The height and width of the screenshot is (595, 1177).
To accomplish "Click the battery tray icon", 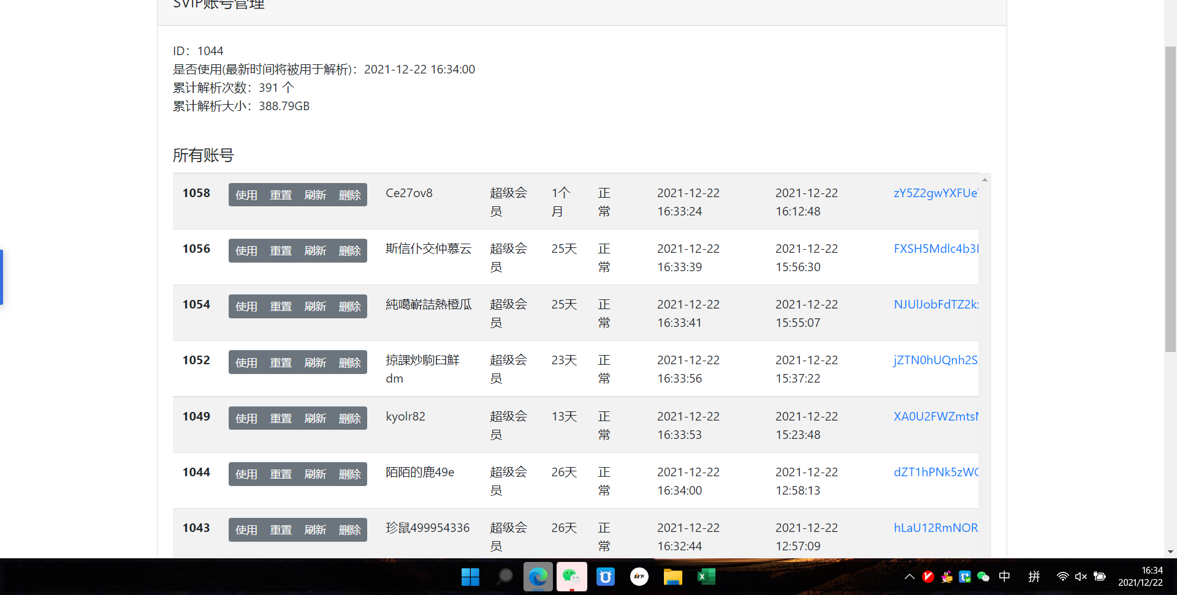I will point(1100,577).
